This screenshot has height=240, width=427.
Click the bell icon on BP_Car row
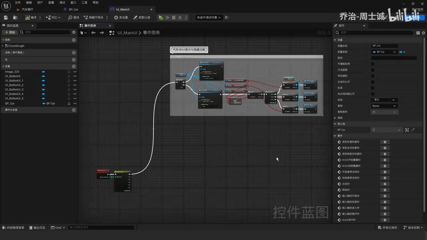click(x=69, y=104)
